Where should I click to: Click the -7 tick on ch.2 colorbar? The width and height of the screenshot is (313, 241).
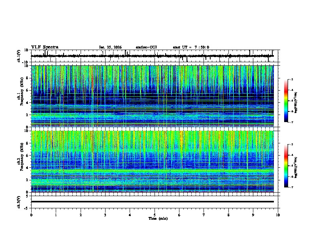click(x=291, y=187)
